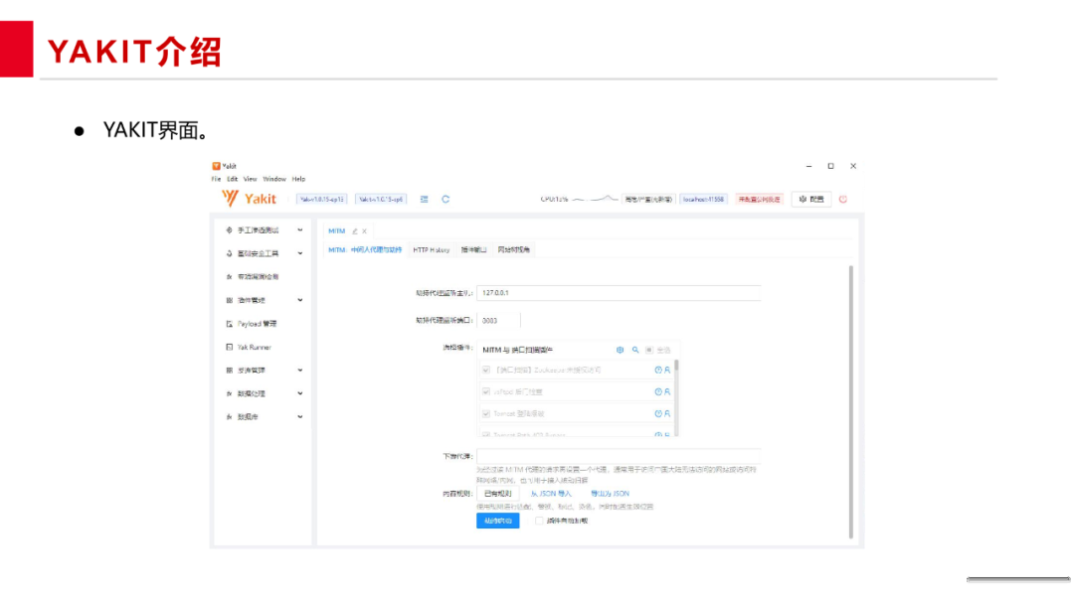Screen dimensions: 1074x604
Task: Open the Help menu
Action: click(x=298, y=179)
